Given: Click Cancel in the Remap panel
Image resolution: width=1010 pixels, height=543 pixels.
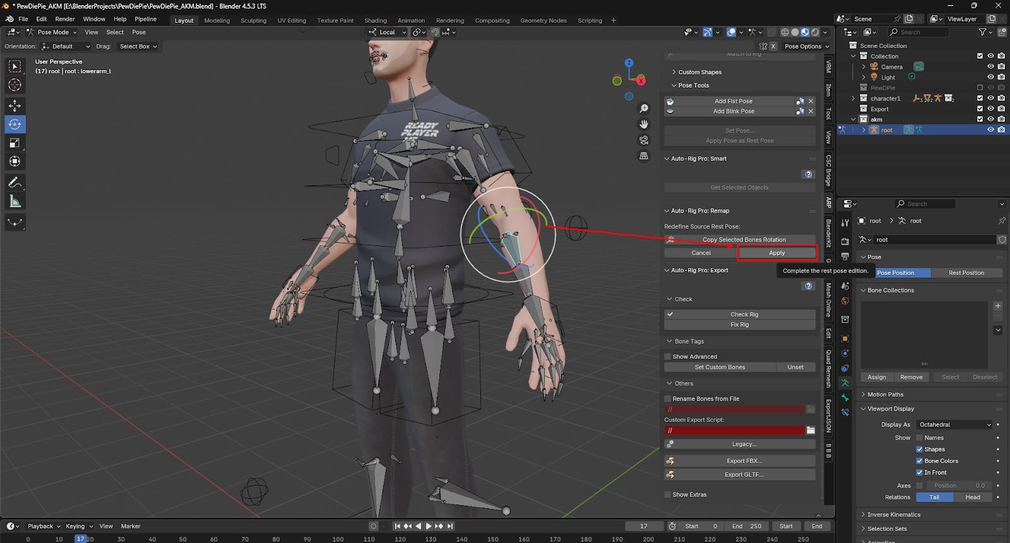Looking at the screenshot, I should click(x=701, y=253).
